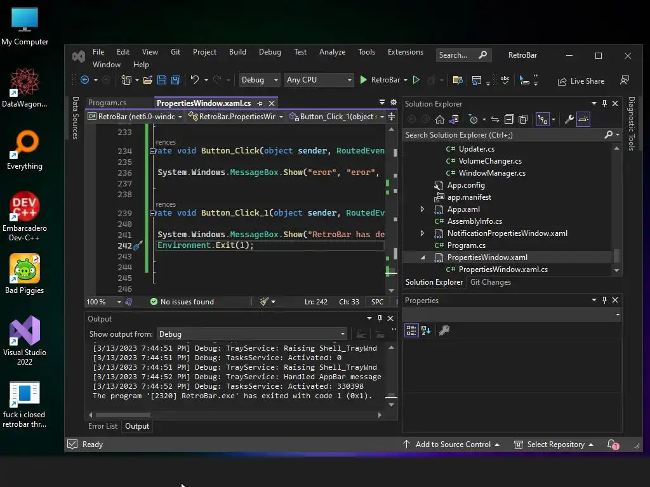Click the Navigate Backward arrow in toolbar
Screen dimensions: 650x487
pos(84,80)
